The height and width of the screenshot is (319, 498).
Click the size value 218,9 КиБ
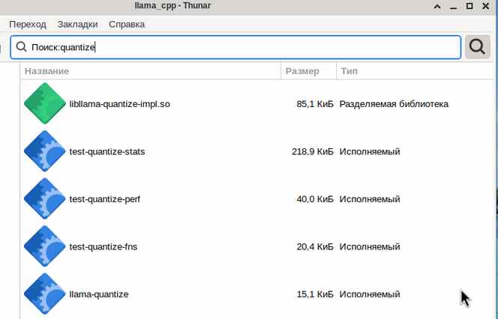pos(313,151)
